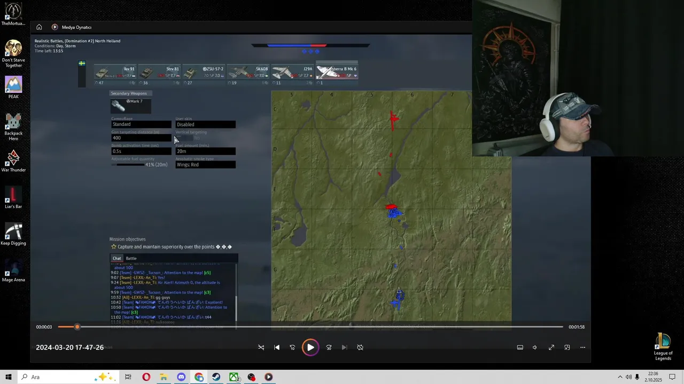Viewport: 684px width, 384px height.
Task: Toggle shuffle in the media player
Action: [261, 347]
